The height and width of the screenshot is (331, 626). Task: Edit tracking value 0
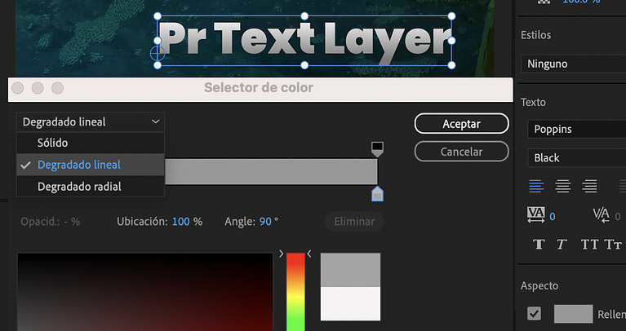(553, 217)
